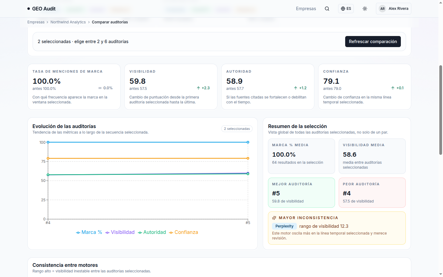443x277 pixels.
Task: Toggle Autoridad legend series
Action: [x=152, y=232]
